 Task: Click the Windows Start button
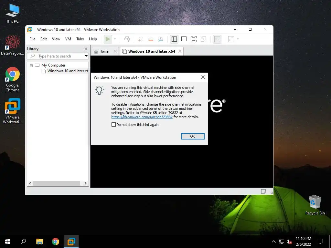click(x=8, y=242)
